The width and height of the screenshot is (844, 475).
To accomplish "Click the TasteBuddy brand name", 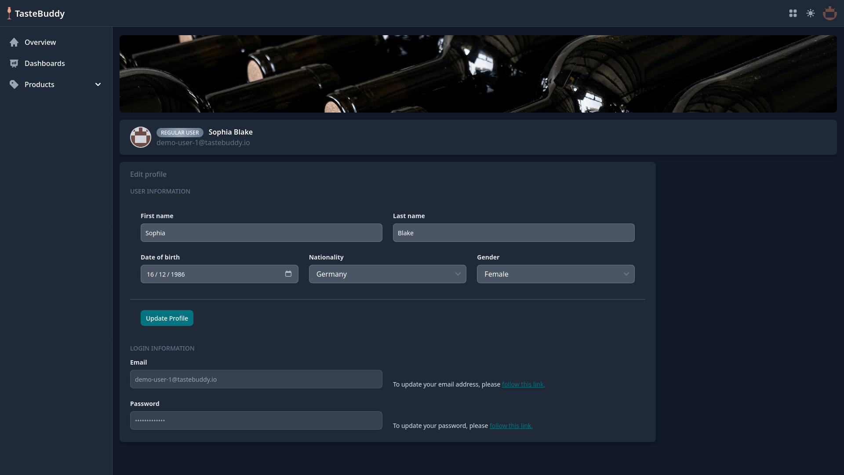I will pos(40,14).
